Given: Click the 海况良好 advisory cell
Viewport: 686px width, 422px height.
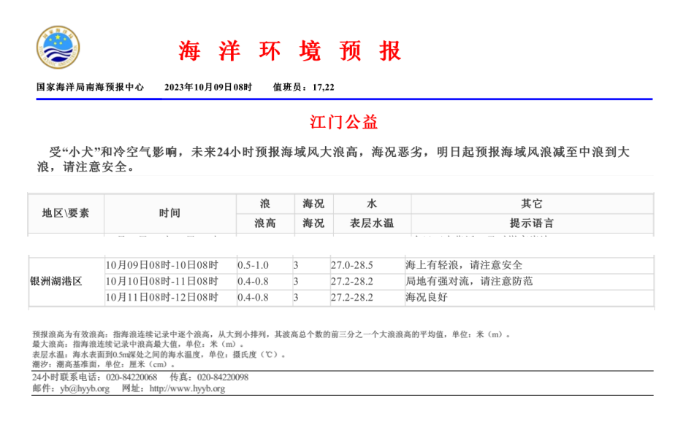Looking at the screenshot, I should [426, 297].
